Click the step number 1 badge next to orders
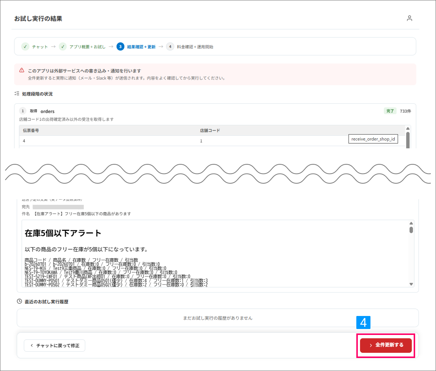 tap(23, 111)
